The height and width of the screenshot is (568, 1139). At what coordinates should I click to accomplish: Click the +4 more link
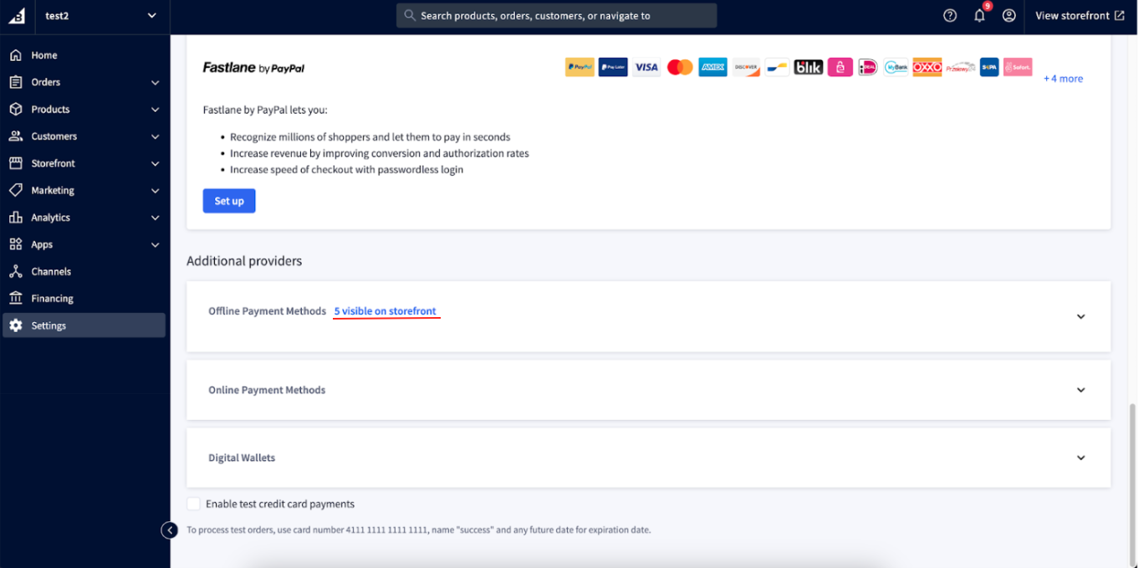(1063, 79)
